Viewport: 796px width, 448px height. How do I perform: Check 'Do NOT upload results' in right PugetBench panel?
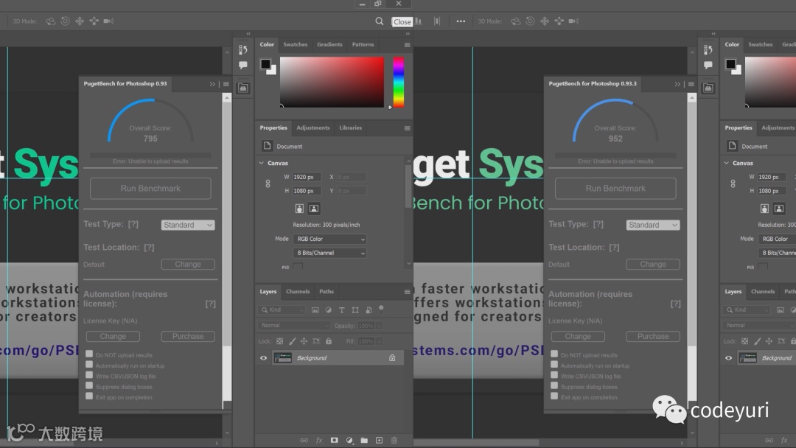(x=554, y=354)
